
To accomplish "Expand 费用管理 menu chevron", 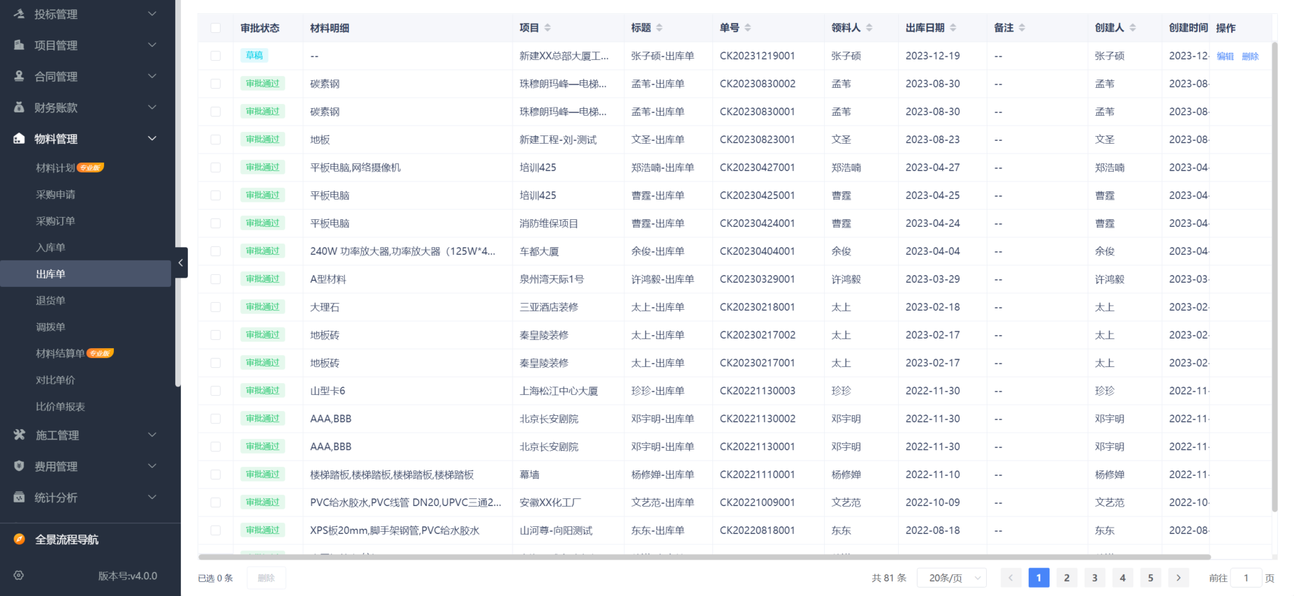I will [152, 465].
